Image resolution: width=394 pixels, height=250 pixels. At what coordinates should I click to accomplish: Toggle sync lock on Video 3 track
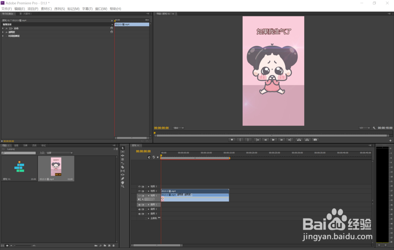[x=143, y=187]
